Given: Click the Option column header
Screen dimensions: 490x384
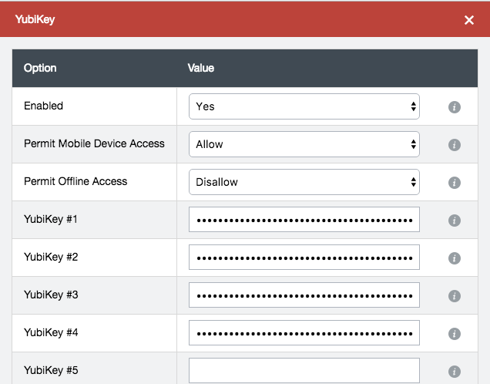Looking at the screenshot, I should click(40, 68).
